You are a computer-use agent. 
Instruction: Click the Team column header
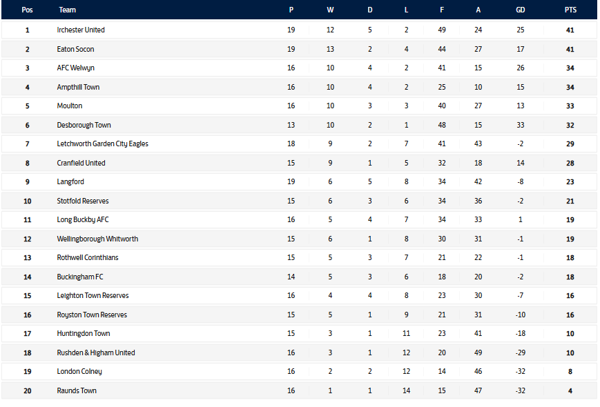[67, 10]
